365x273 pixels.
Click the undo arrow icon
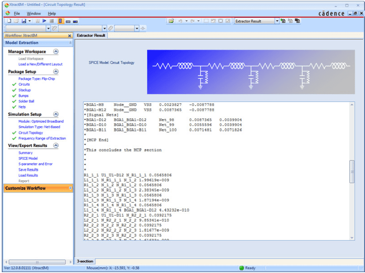(x=180, y=21)
